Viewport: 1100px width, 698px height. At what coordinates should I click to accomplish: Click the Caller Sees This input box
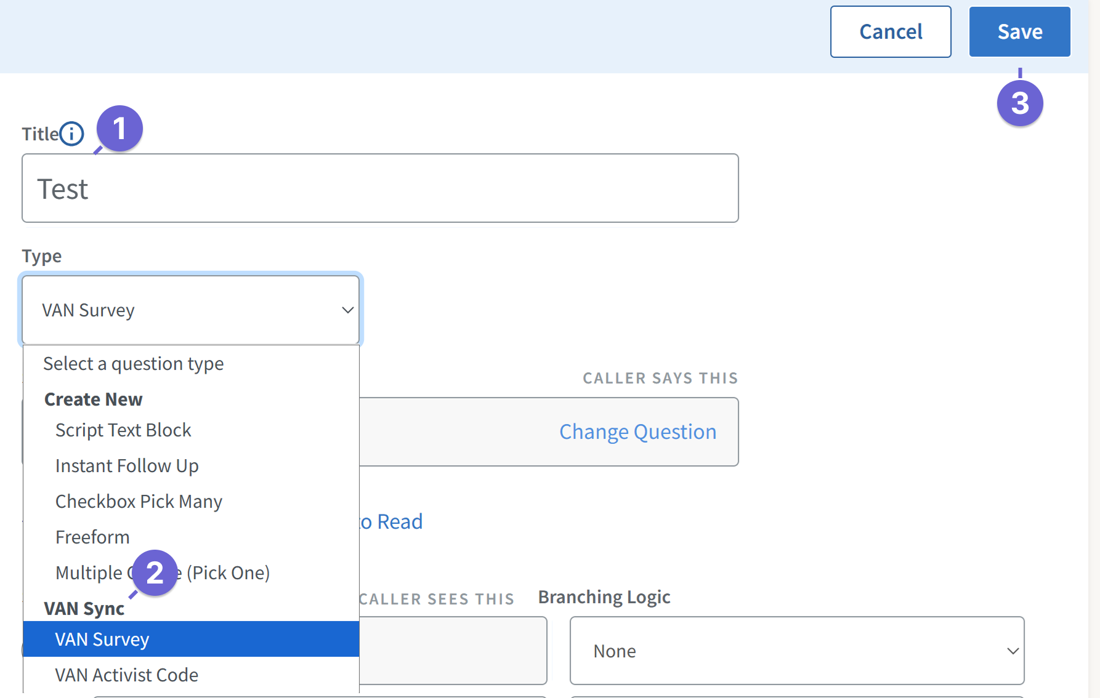point(453,651)
